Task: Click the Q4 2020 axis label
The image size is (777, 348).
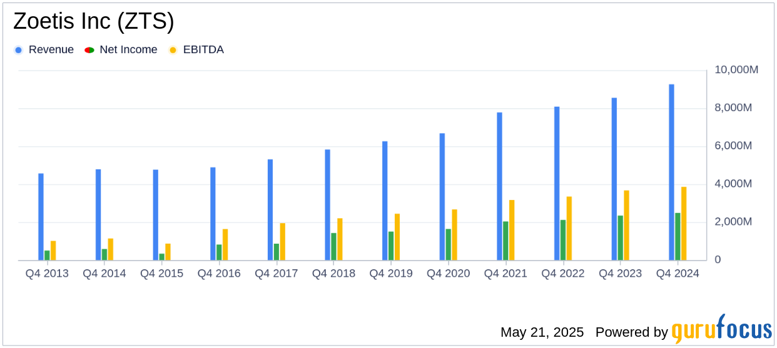Action: tap(449, 274)
